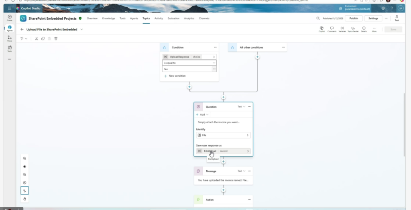Viewport: 411px width, 210px height.
Task: Open the topic name dropdown chevron
Action: click(x=82, y=29)
